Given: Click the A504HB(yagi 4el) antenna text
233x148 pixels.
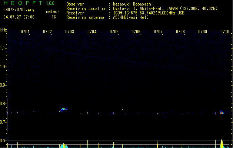Looking at the screenshot, I should tap(131, 17).
